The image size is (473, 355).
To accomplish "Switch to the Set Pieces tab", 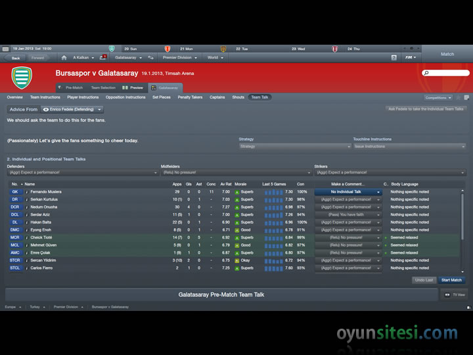I will click(162, 97).
